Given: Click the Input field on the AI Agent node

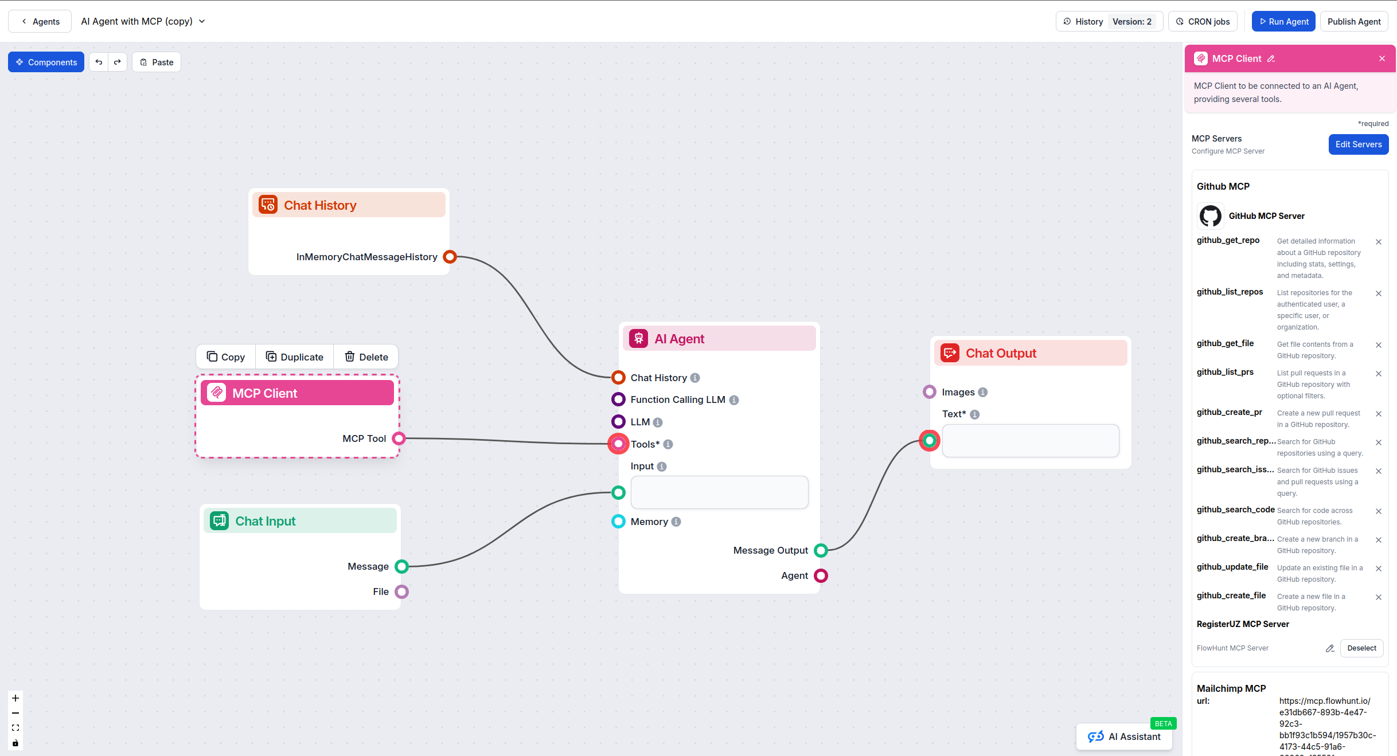Looking at the screenshot, I should tap(719, 492).
